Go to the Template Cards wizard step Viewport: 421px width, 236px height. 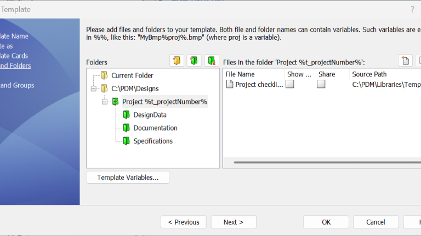point(14,56)
